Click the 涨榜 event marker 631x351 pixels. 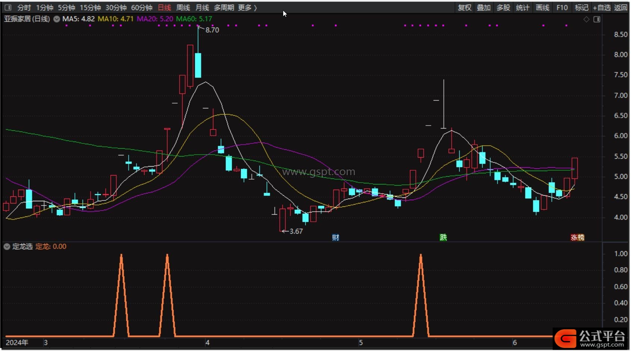click(577, 237)
